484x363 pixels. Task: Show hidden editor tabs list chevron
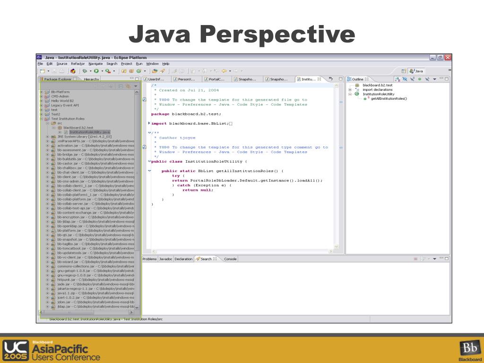(x=330, y=79)
